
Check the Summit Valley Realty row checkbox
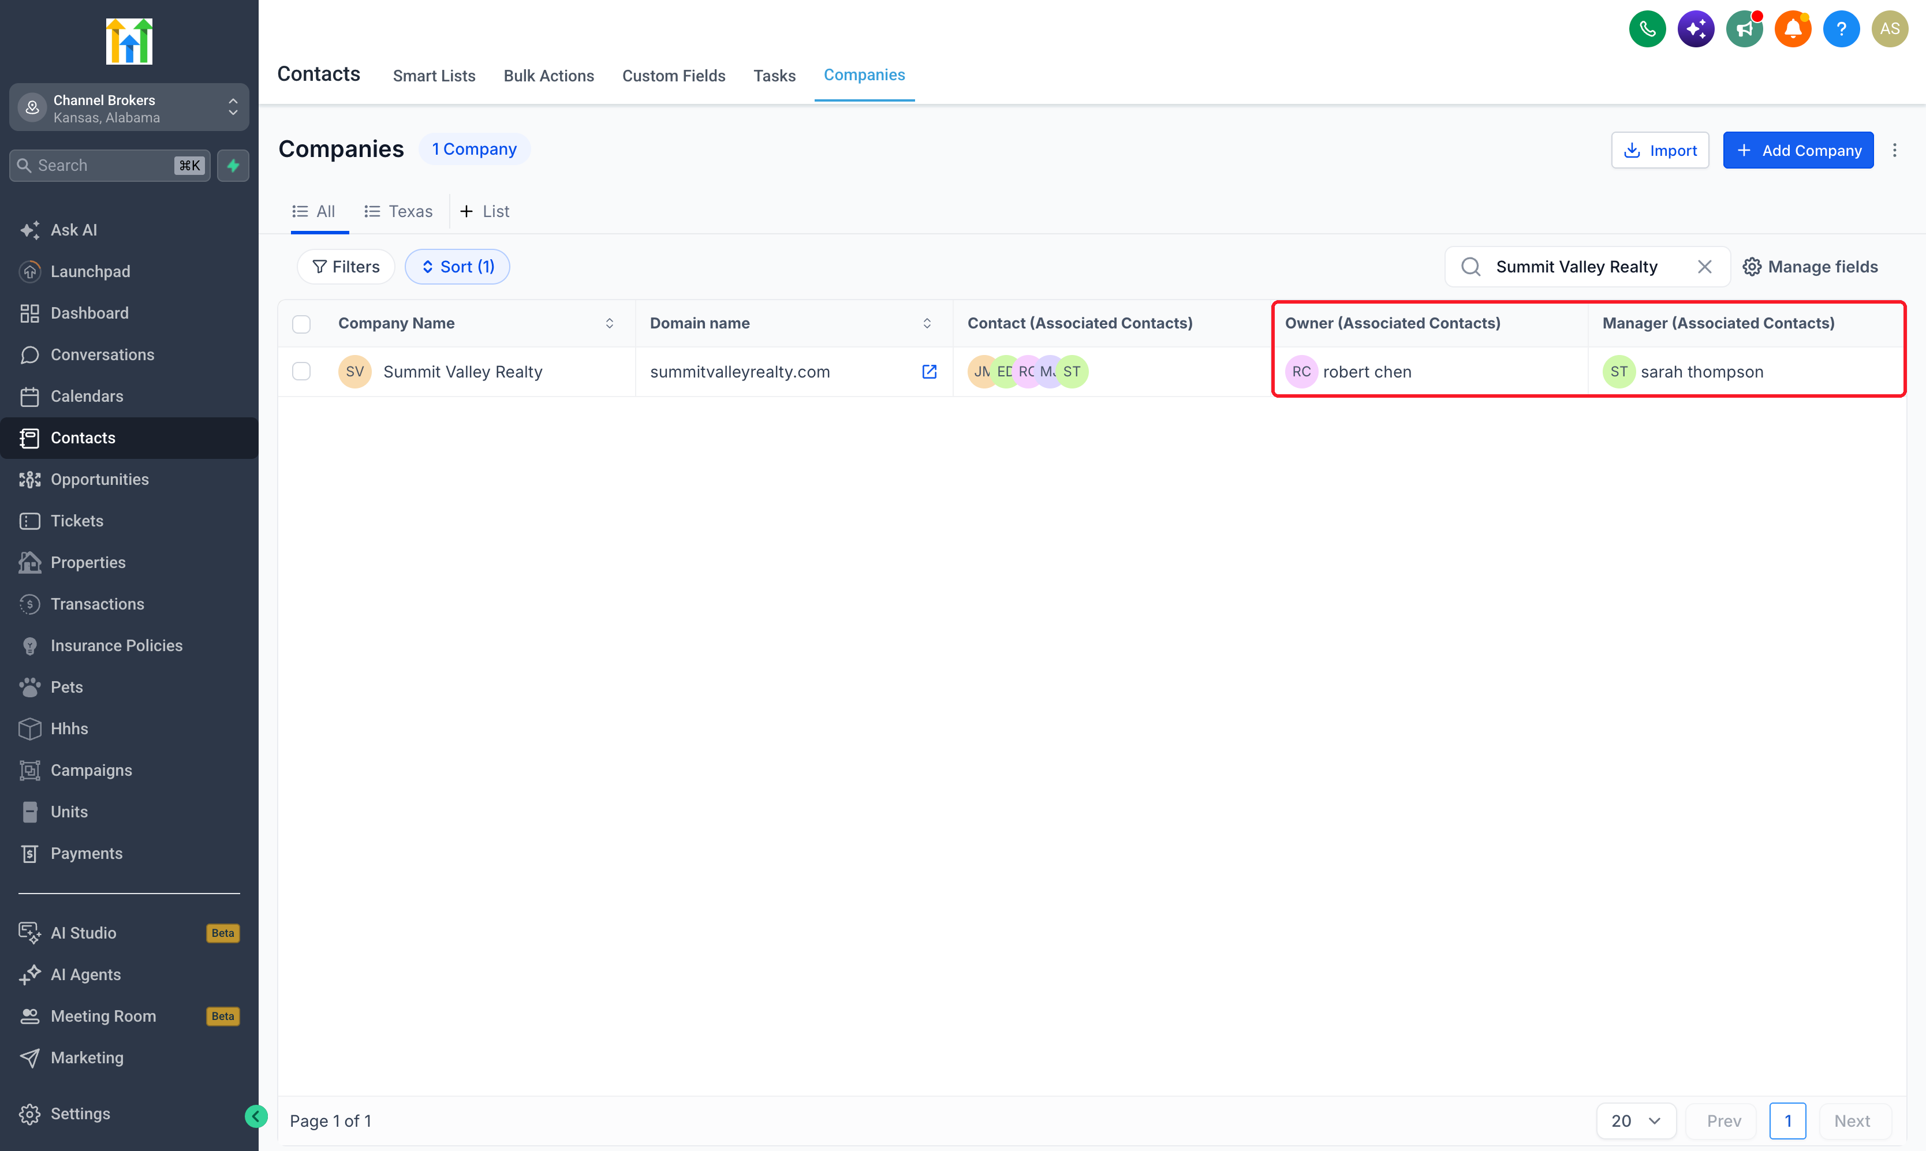point(301,372)
